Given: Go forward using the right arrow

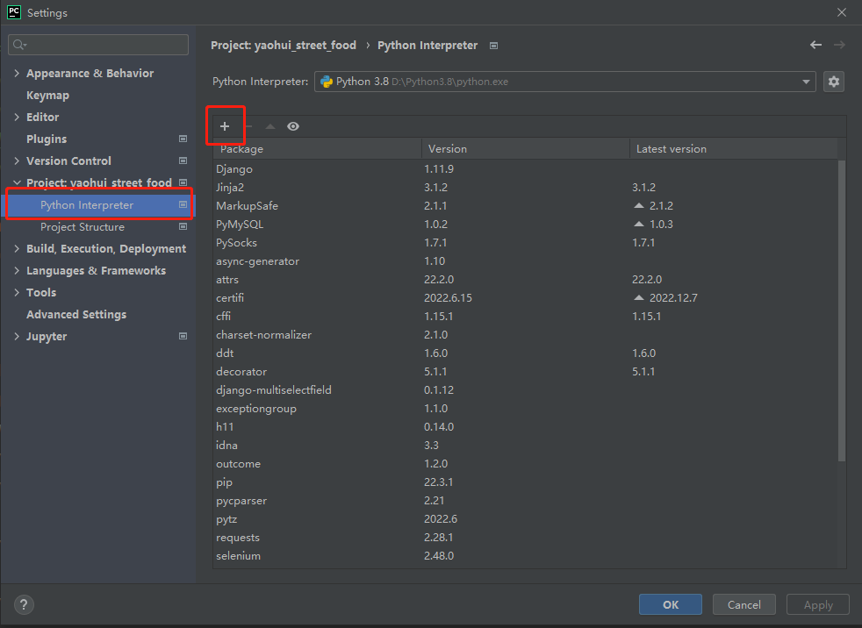Looking at the screenshot, I should pos(839,45).
